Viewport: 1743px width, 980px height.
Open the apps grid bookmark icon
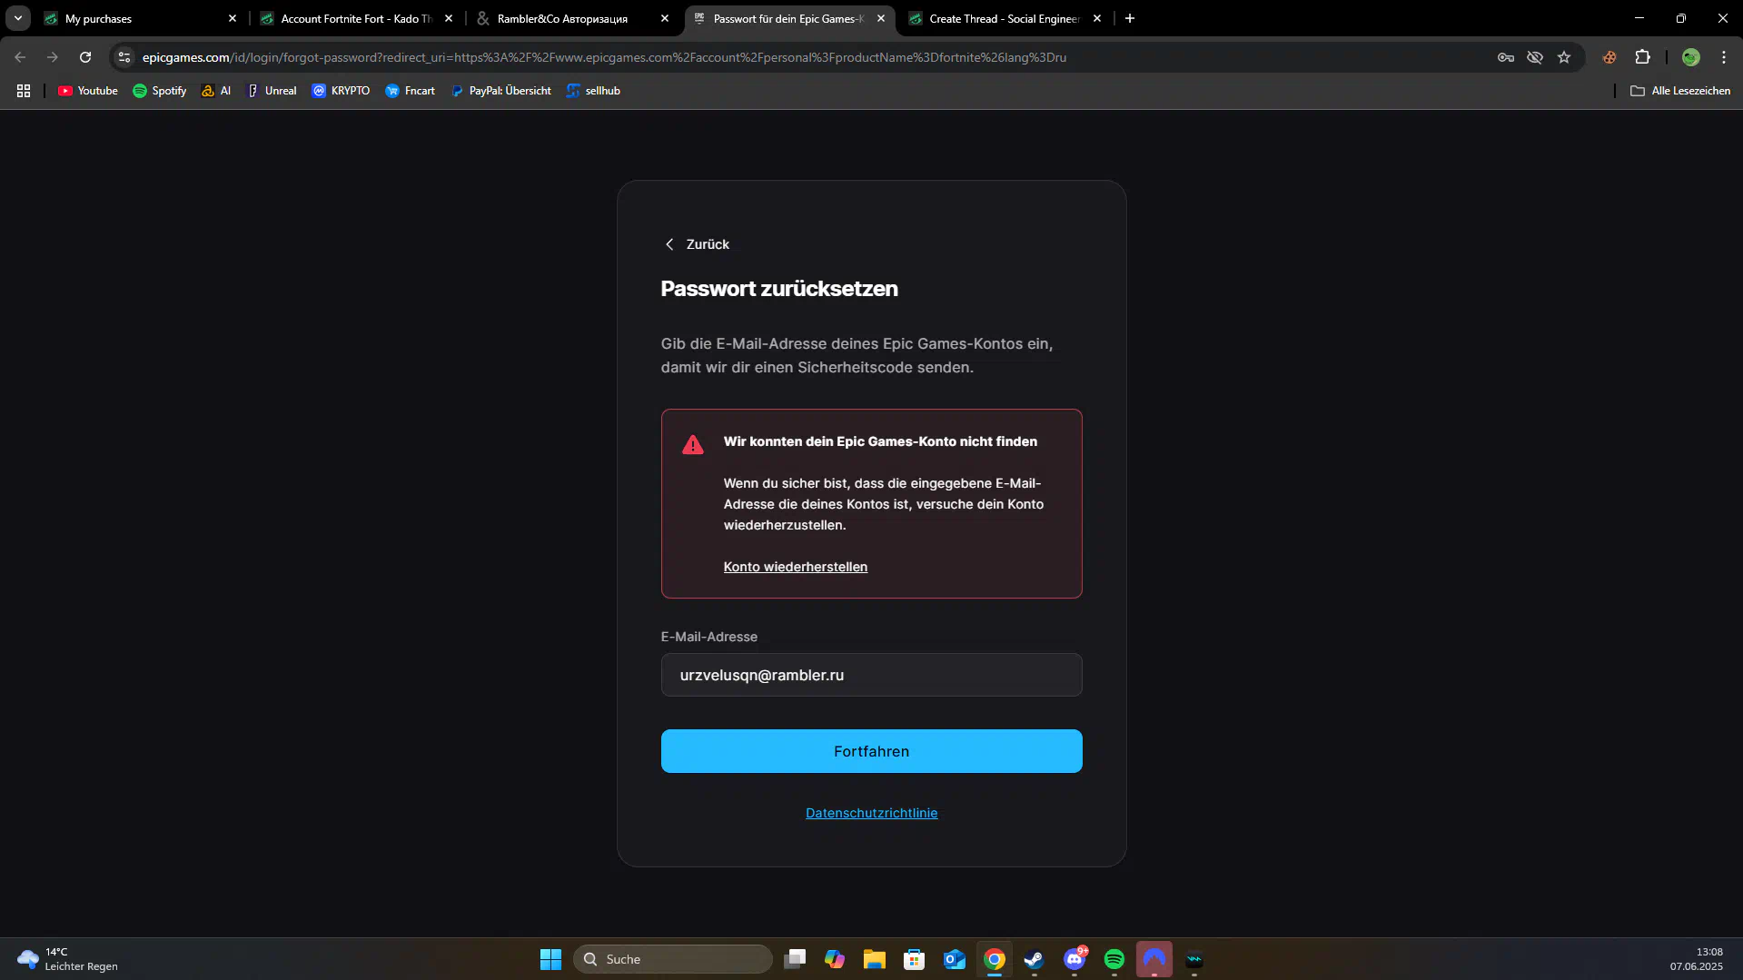point(24,91)
